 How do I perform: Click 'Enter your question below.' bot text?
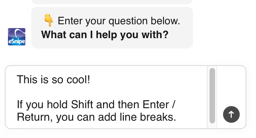119,21
